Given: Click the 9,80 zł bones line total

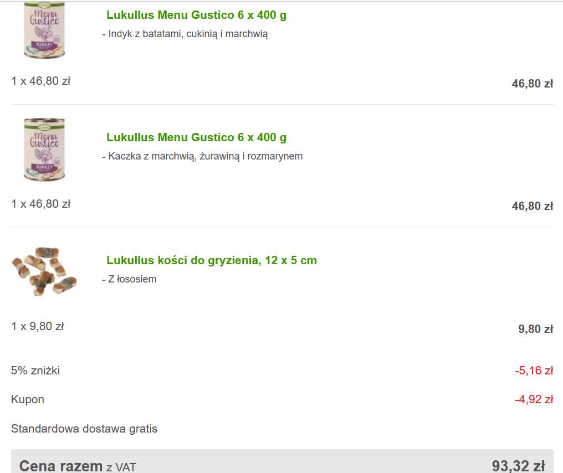Looking at the screenshot, I should click(x=535, y=329).
